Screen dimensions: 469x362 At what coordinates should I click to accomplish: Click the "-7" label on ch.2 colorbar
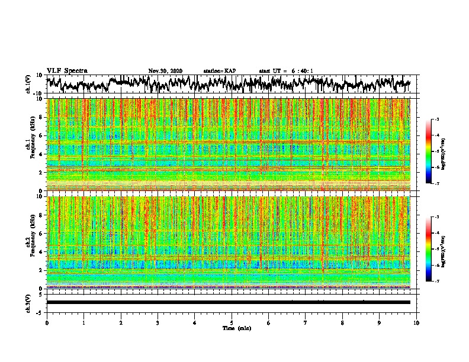tap(436, 281)
